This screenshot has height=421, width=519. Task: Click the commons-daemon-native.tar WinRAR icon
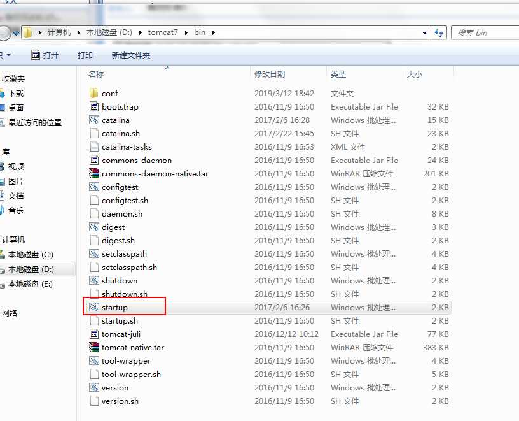coord(94,173)
